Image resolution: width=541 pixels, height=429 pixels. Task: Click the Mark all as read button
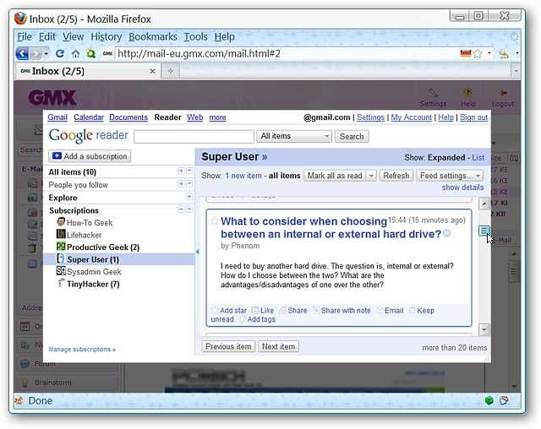click(x=335, y=176)
